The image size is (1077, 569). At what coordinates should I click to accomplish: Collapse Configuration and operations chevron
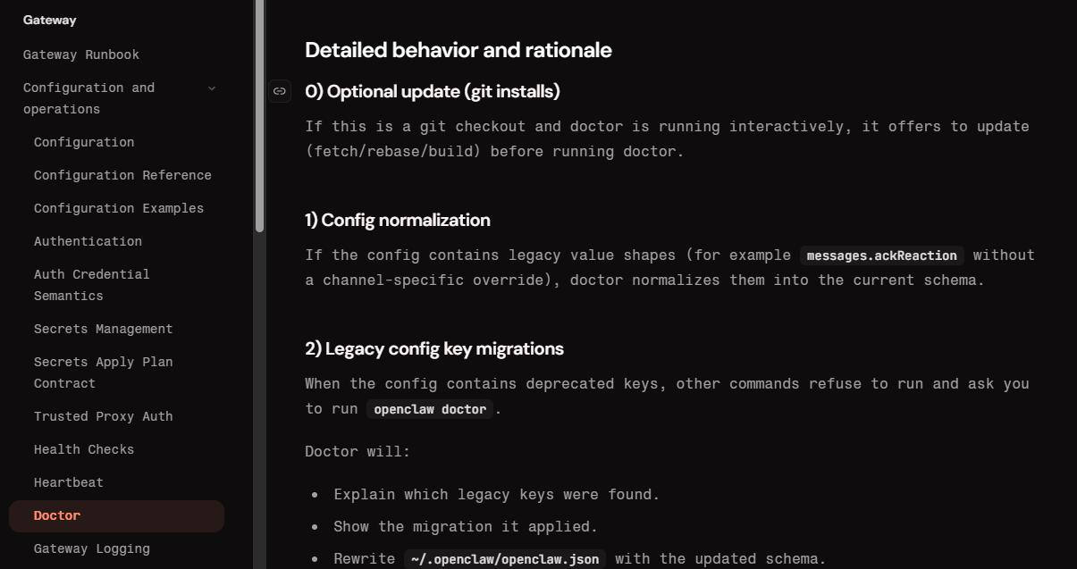click(x=212, y=88)
